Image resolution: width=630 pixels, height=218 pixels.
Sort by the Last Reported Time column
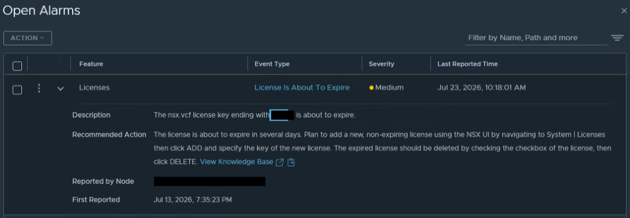coord(467,64)
